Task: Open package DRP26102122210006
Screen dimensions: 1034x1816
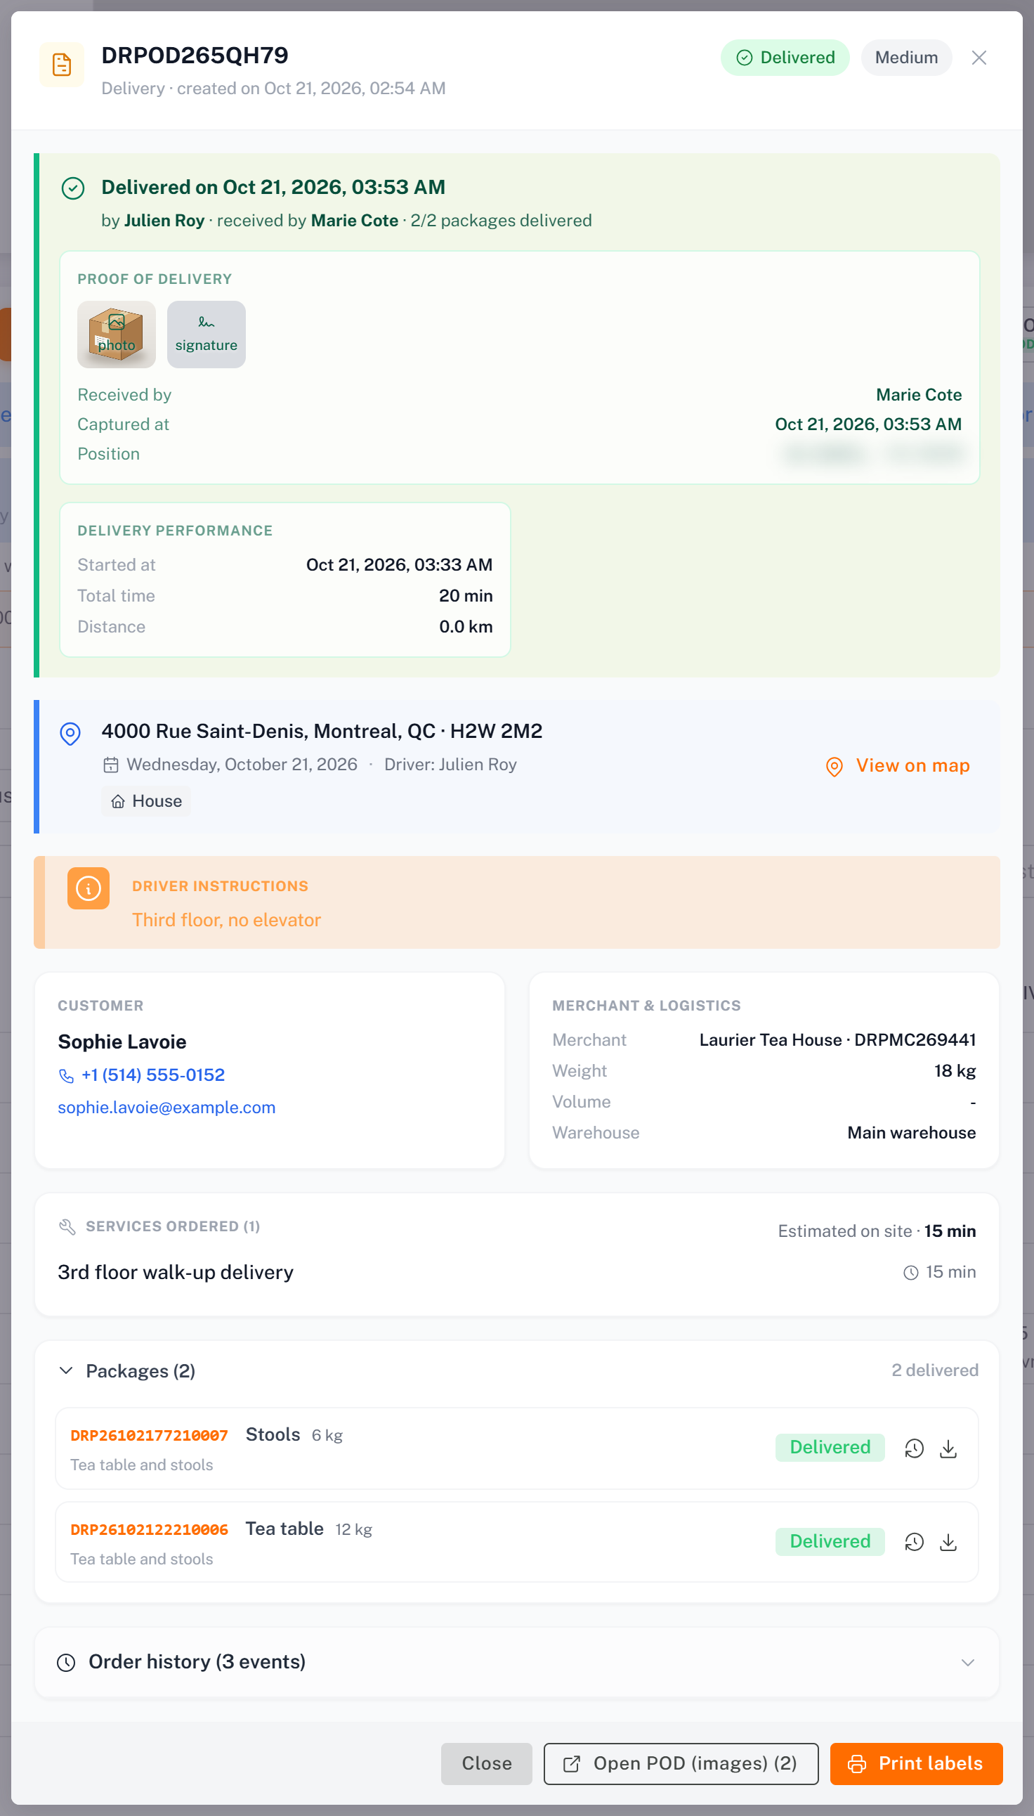Action: (149, 1530)
